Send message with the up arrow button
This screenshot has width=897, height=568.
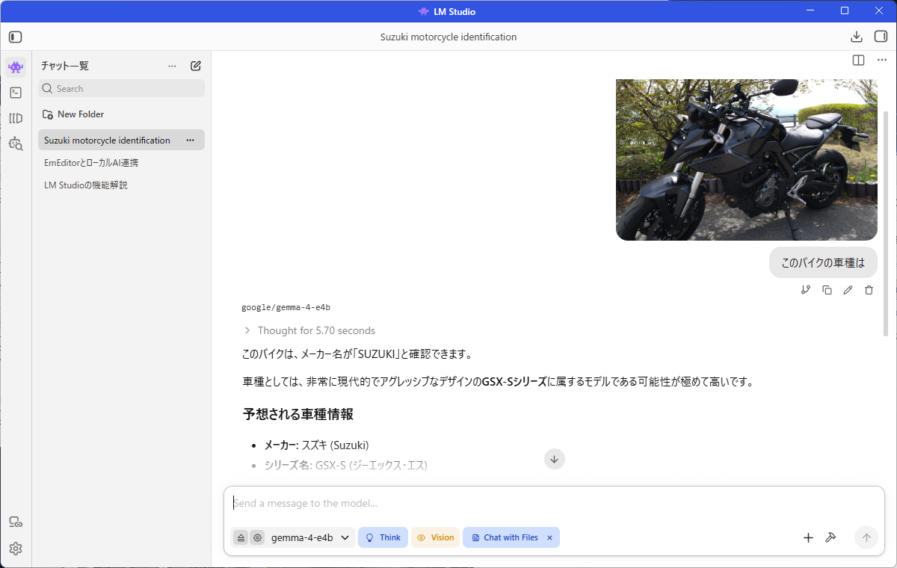click(866, 537)
